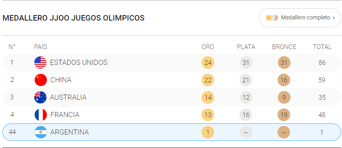Select the PLATA column header
This screenshot has height=148, width=342.
(246, 47)
